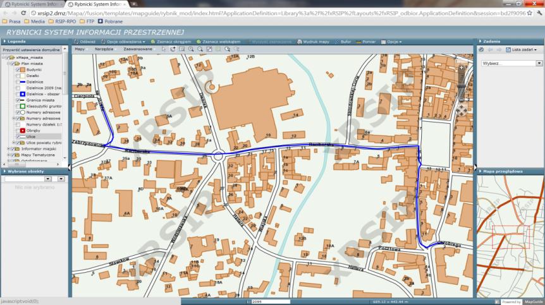
Task: Select the arrow pointer tool
Action: coord(164,49)
